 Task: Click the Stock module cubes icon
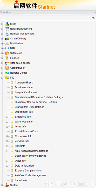[7, 24]
